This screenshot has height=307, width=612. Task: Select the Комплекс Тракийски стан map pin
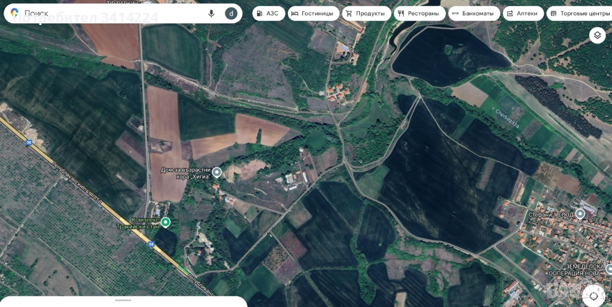166,222
